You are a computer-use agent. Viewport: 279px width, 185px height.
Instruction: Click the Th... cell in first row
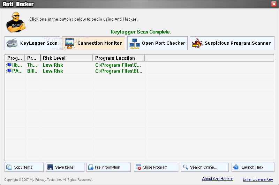pos(32,65)
